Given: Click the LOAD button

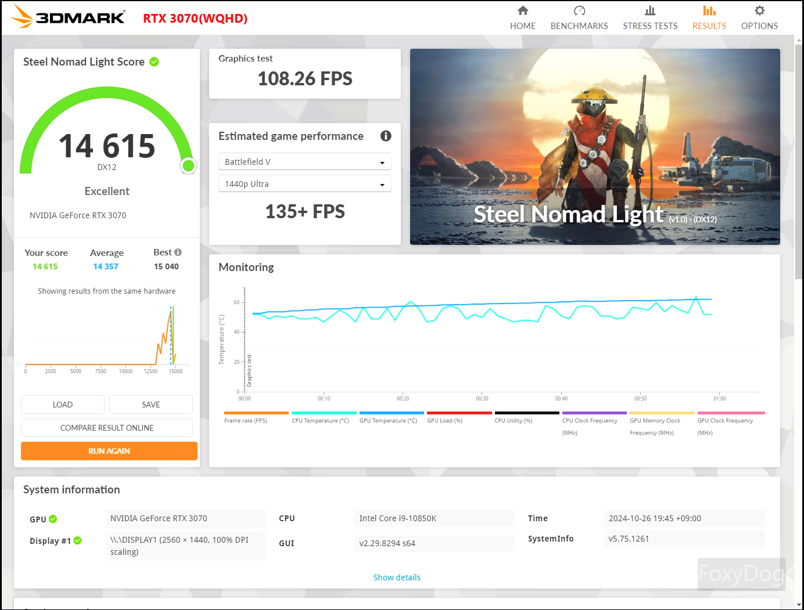Looking at the screenshot, I should click(x=63, y=405).
